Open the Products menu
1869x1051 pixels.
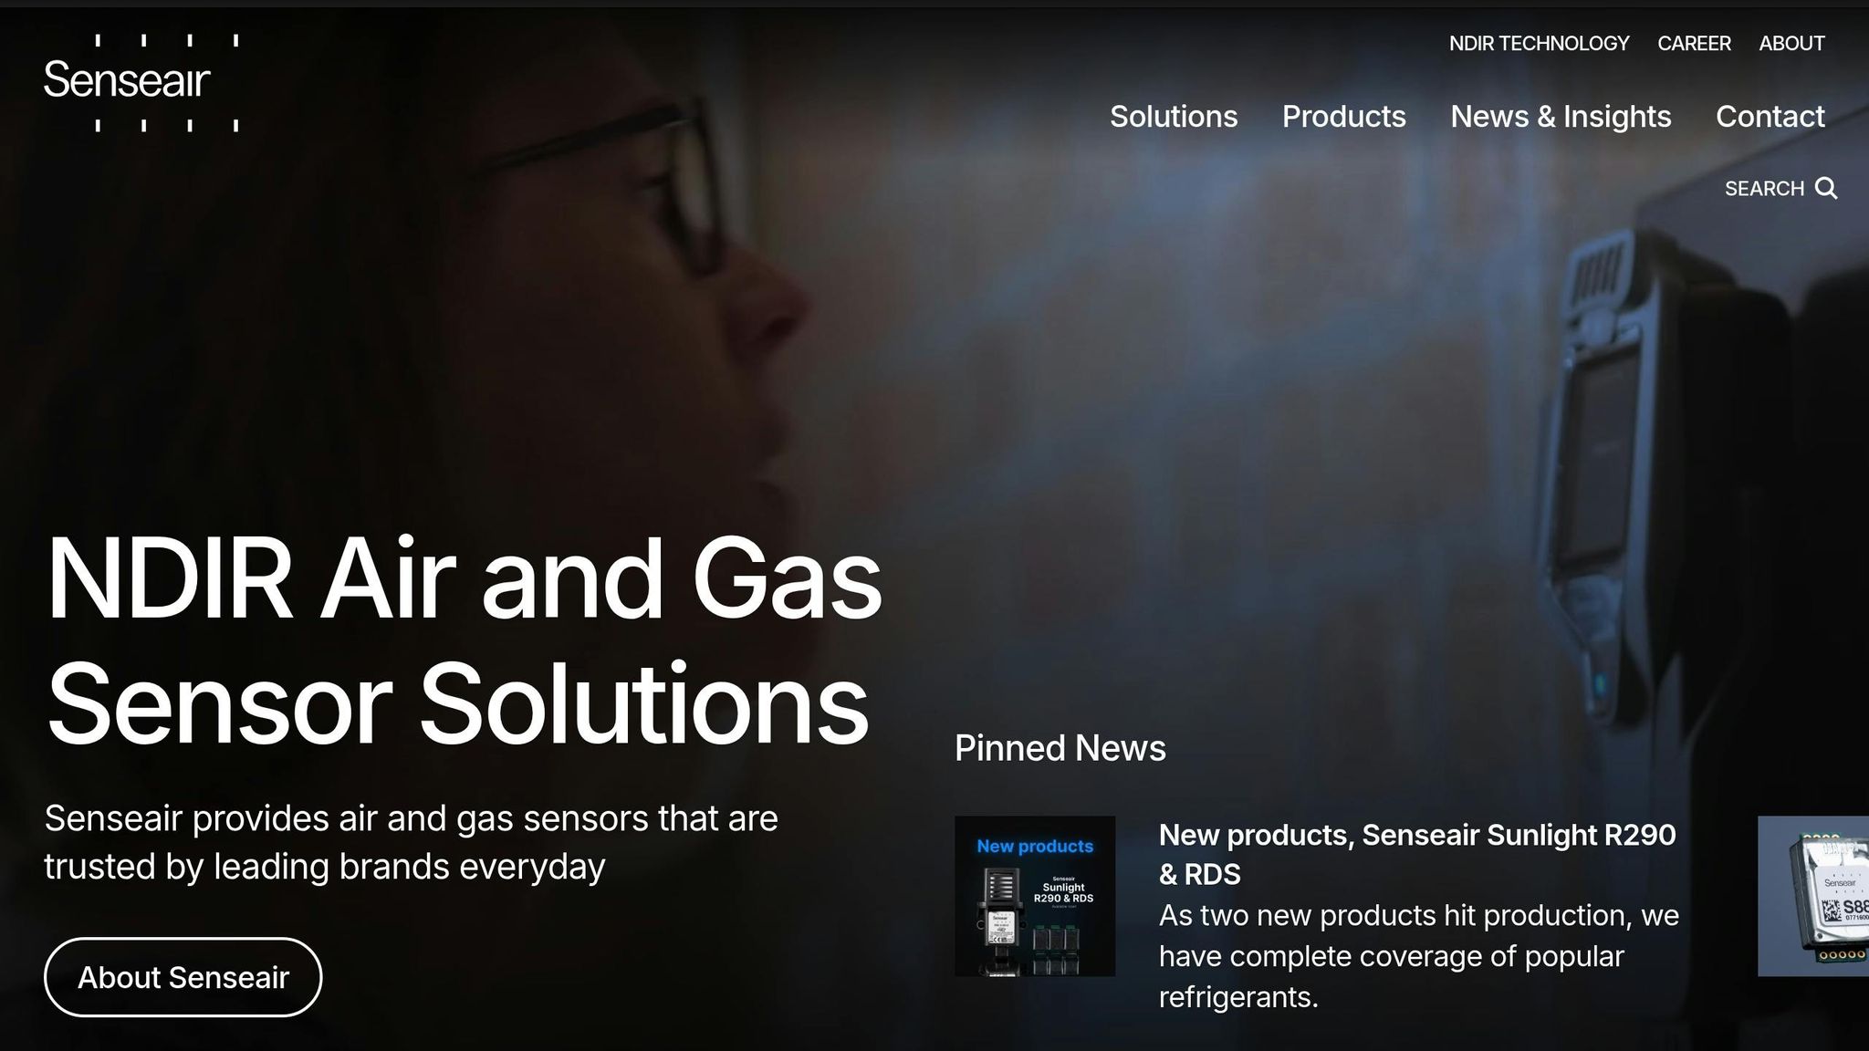[x=1343, y=117]
